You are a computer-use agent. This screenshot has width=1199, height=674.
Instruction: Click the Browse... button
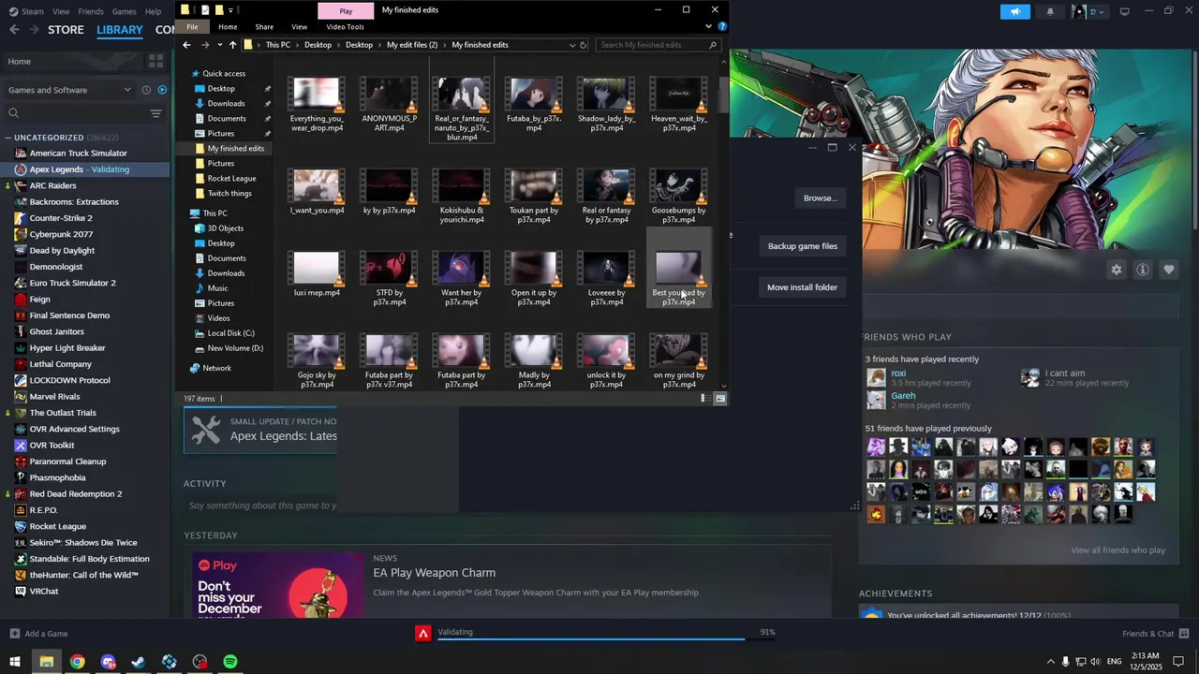coord(820,198)
